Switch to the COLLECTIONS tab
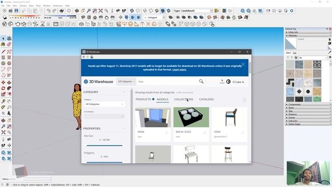This screenshot has height=187, width=332. [184, 99]
